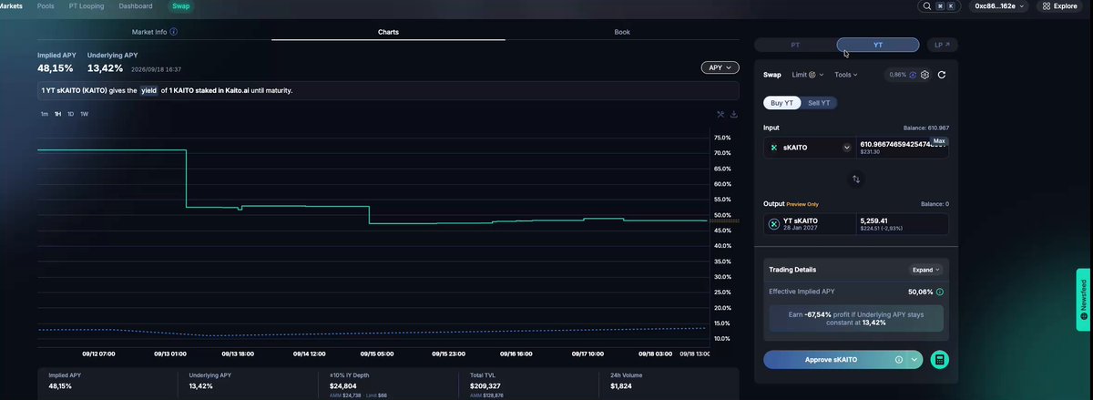Open sKAITO input token selector
The width and height of the screenshot is (1093, 400).
tap(810, 147)
